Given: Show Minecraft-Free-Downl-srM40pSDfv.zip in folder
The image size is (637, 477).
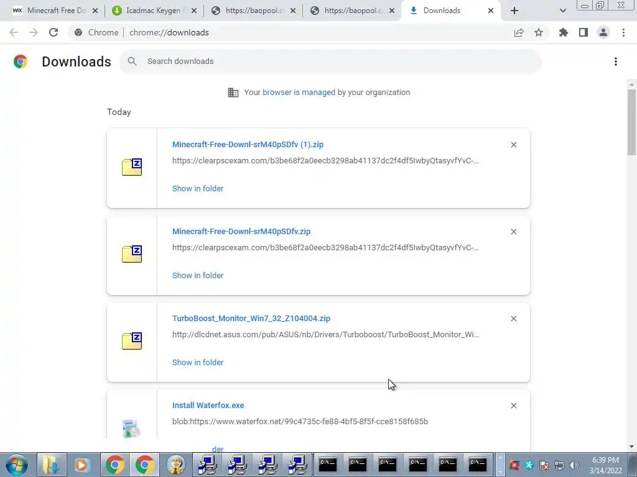Looking at the screenshot, I should [198, 275].
